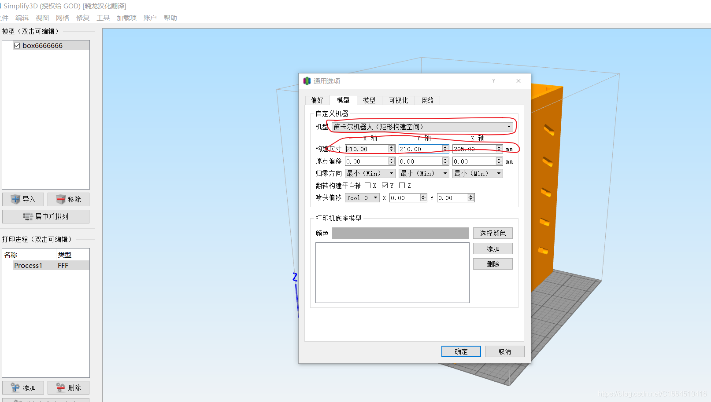Step the nozzle offset X spinner
Viewport: 711px width, 402px height.
pos(423,197)
